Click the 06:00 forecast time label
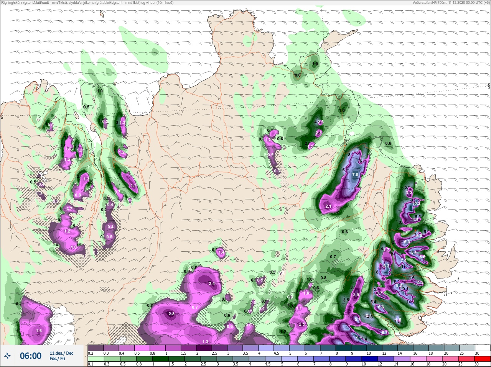This screenshot has width=491, height=367. point(31,356)
